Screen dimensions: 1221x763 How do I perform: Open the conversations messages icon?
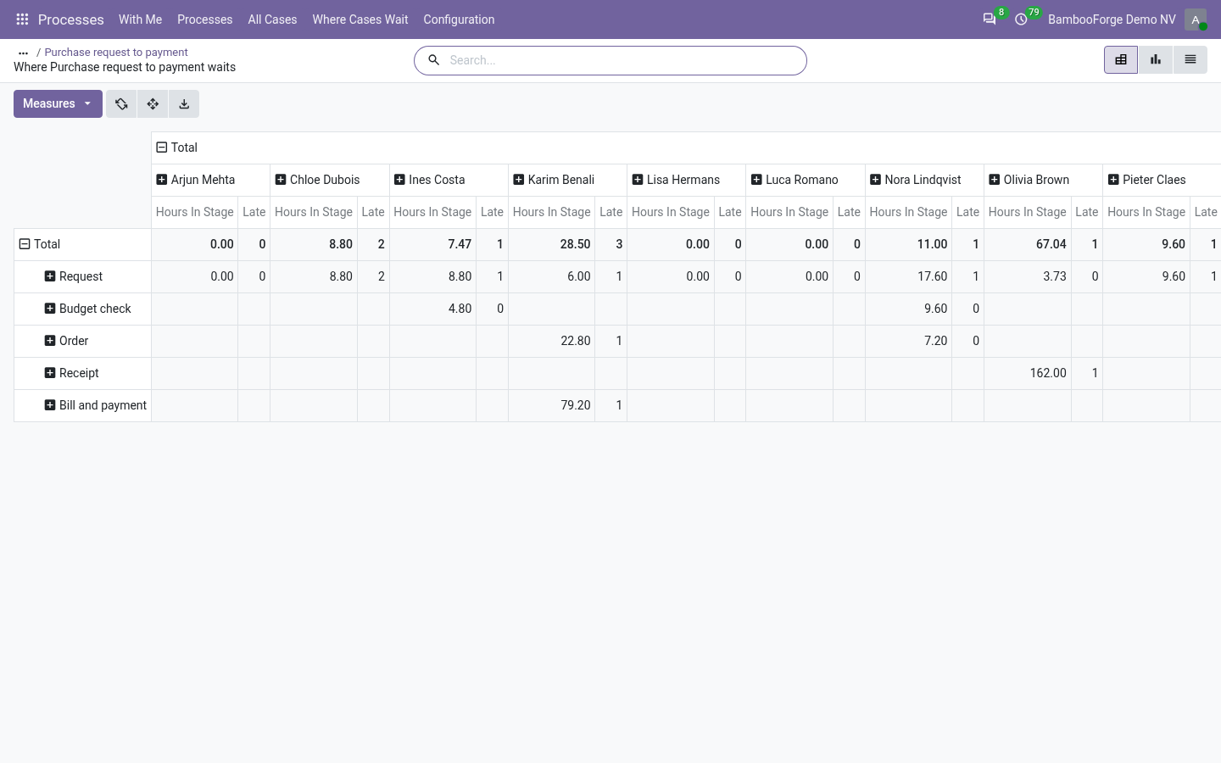pos(989,19)
